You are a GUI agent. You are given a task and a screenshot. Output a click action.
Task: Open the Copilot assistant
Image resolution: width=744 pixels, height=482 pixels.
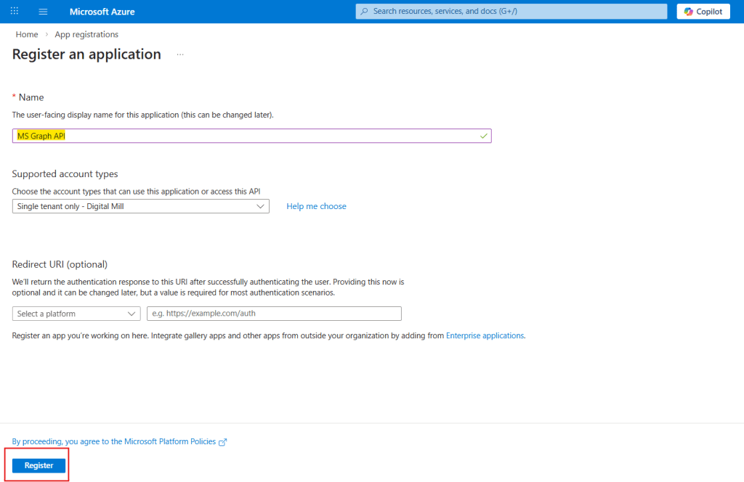[x=703, y=11]
